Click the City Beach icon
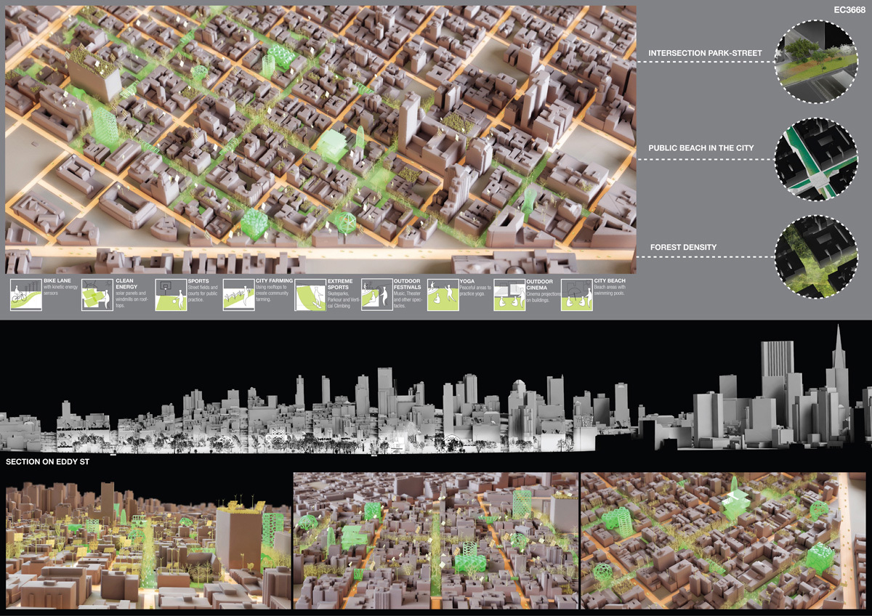Image resolution: width=872 pixels, height=616 pixels. [577, 296]
